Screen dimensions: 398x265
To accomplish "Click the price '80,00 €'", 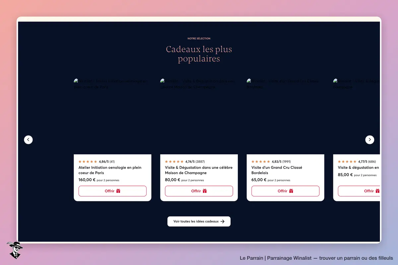I will 172,180.
